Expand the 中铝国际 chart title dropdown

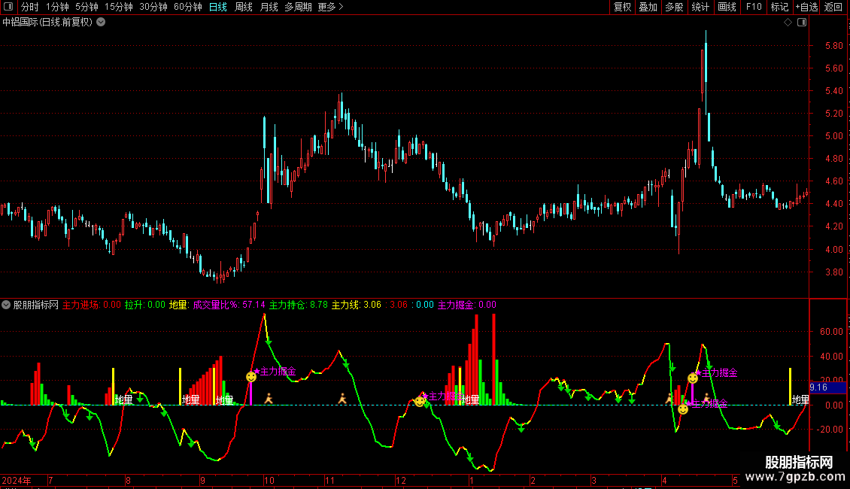point(102,23)
